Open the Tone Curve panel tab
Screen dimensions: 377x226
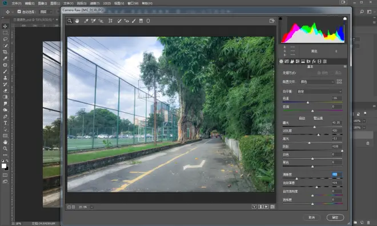pyautogui.click(x=287, y=61)
